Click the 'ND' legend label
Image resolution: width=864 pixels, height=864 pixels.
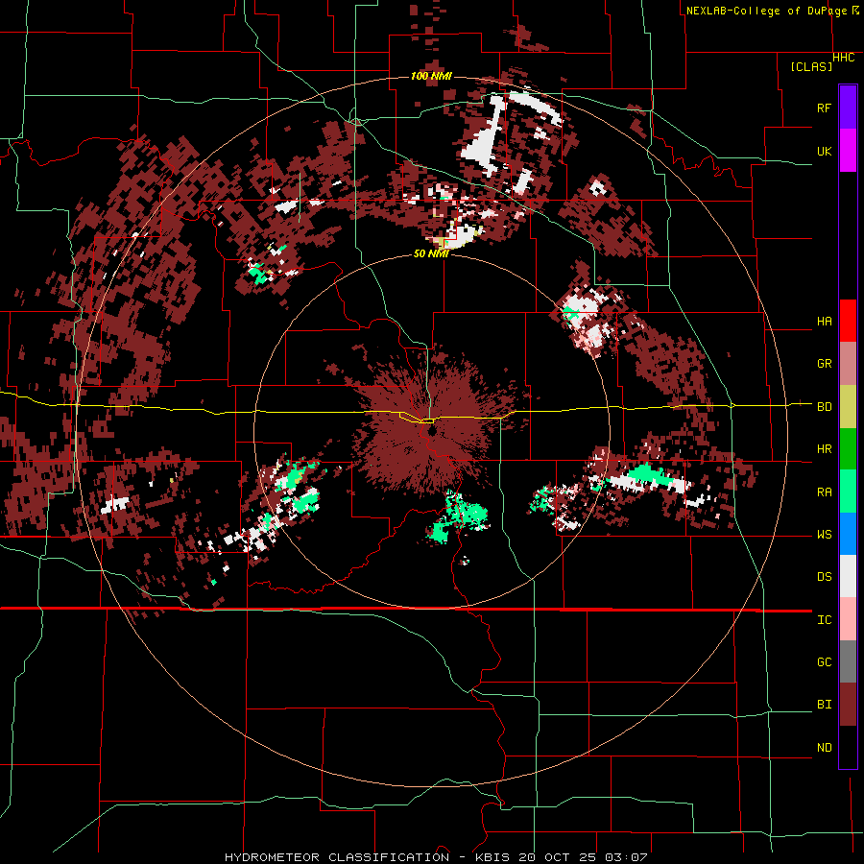point(824,748)
